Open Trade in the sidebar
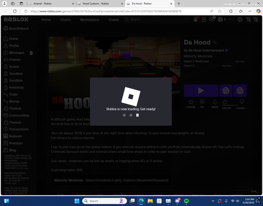Image resolution: width=263 pixels, height=206 pixels. 11,94
